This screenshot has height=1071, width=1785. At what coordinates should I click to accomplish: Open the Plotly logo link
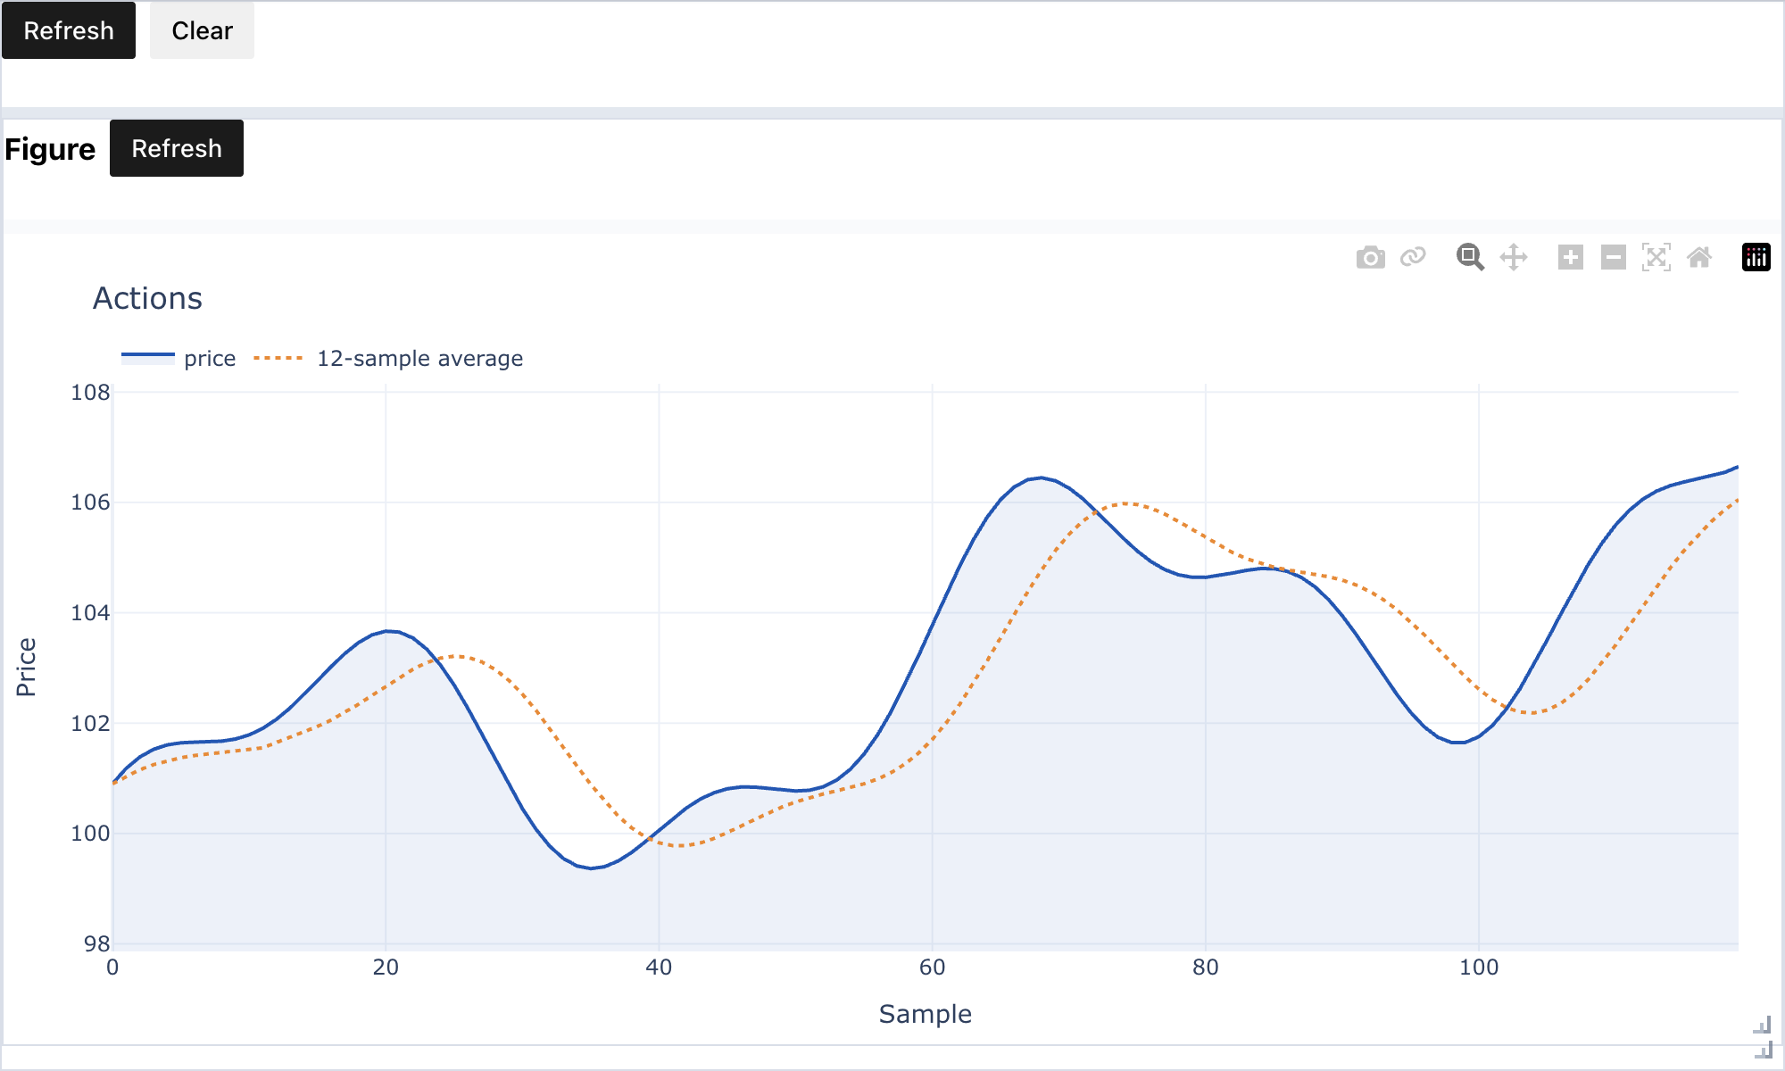1756,258
